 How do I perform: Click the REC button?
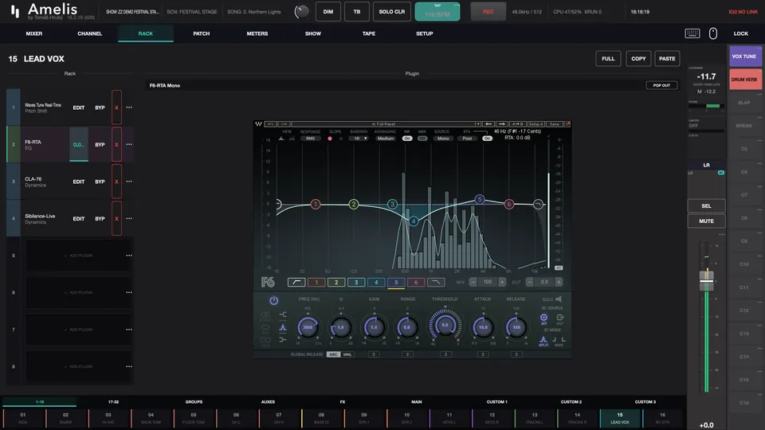coord(488,12)
